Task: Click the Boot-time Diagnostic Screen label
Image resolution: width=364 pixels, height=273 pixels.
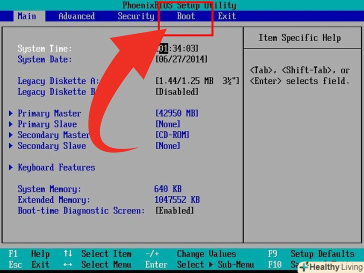Action: [x=81, y=210]
